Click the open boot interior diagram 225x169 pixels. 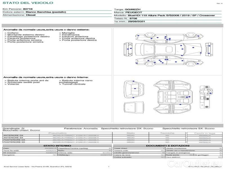click(x=134, y=90)
